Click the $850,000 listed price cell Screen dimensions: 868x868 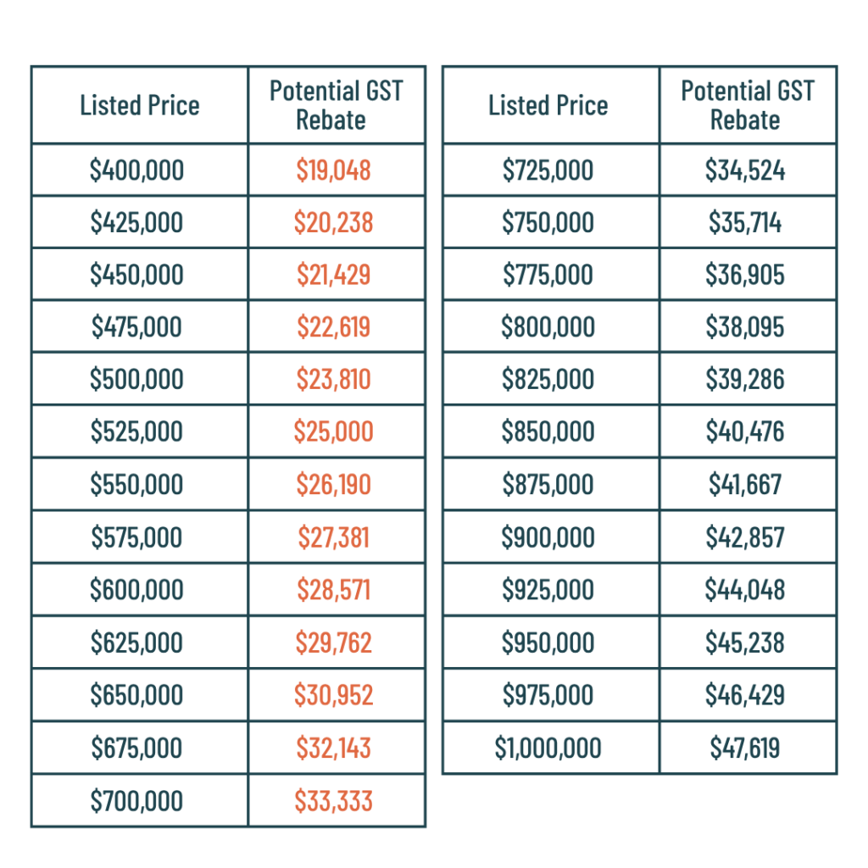point(551,431)
